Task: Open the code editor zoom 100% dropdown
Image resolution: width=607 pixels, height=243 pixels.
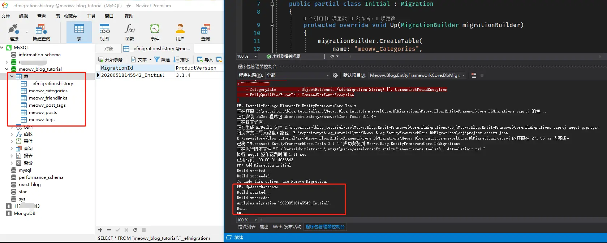Action: tap(256, 56)
